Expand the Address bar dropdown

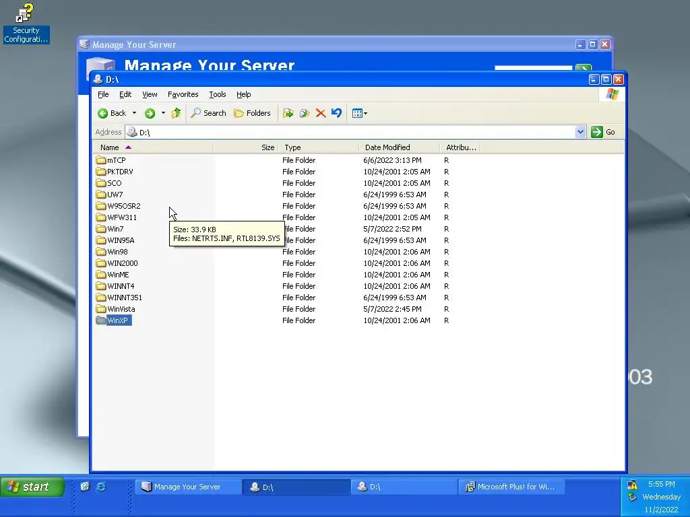pos(580,132)
